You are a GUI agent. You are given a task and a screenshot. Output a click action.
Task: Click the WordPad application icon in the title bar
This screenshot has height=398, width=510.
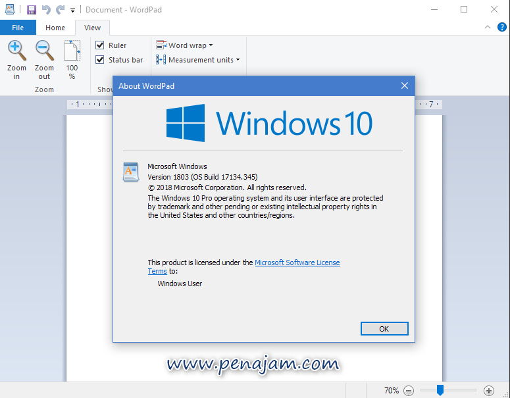pos(10,9)
